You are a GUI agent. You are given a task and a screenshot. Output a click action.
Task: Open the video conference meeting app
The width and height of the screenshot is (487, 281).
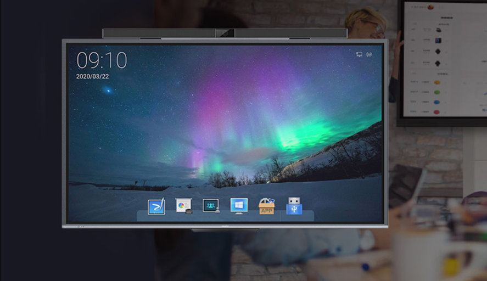point(211,206)
